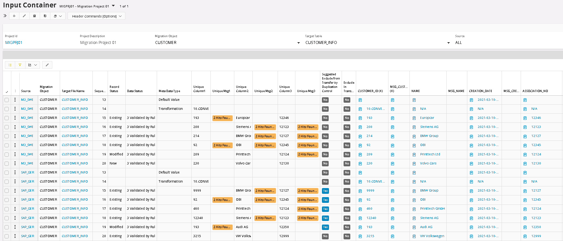
Task: Open the Header Commands [Options] dropdown
Action: pos(96,16)
